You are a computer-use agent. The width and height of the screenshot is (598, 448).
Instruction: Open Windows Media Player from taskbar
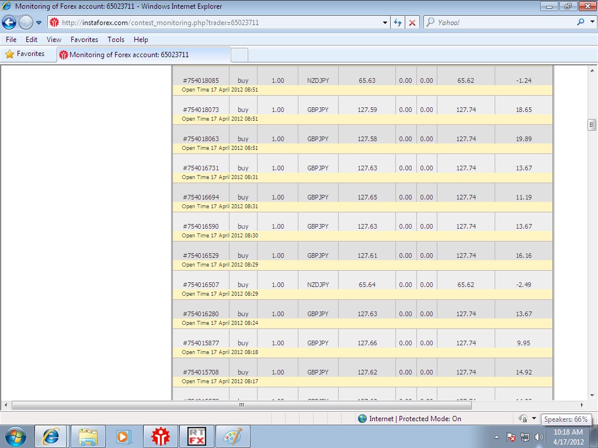pos(123,436)
